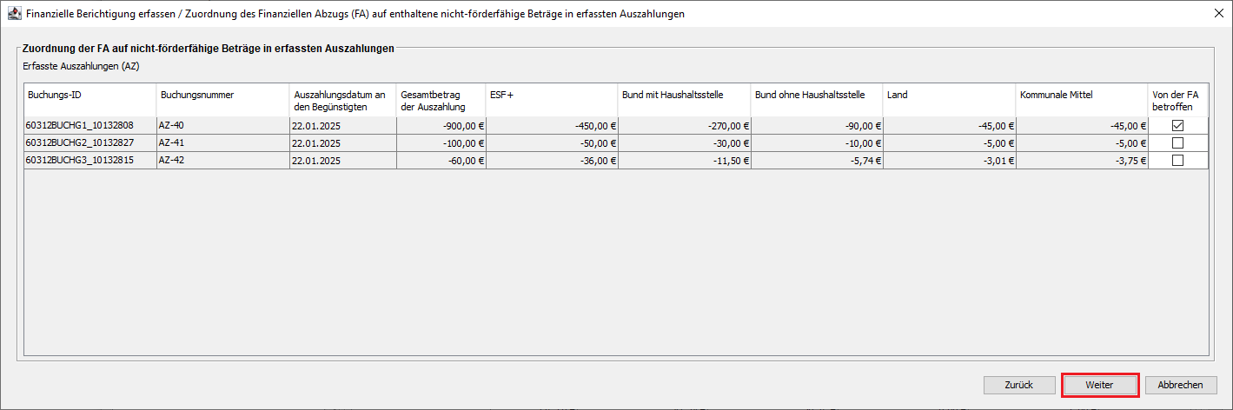The height and width of the screenshot is (410, 1233).
Task: Click the Land column header
Action: tap(949, 100)
